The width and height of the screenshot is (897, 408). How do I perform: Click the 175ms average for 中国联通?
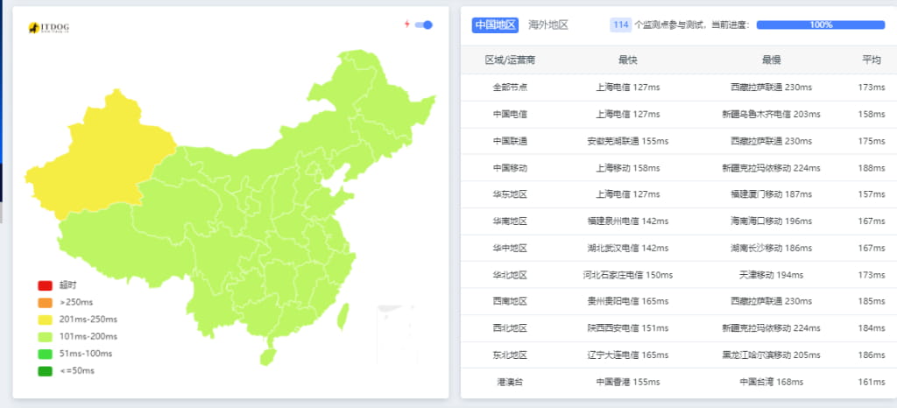(x=872, y=141)
